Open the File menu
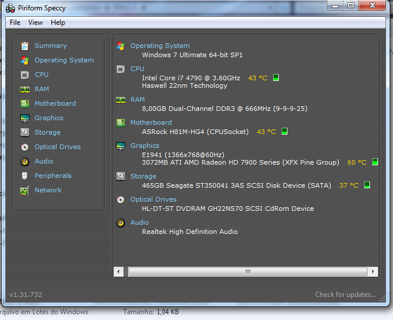 [15, 23]
